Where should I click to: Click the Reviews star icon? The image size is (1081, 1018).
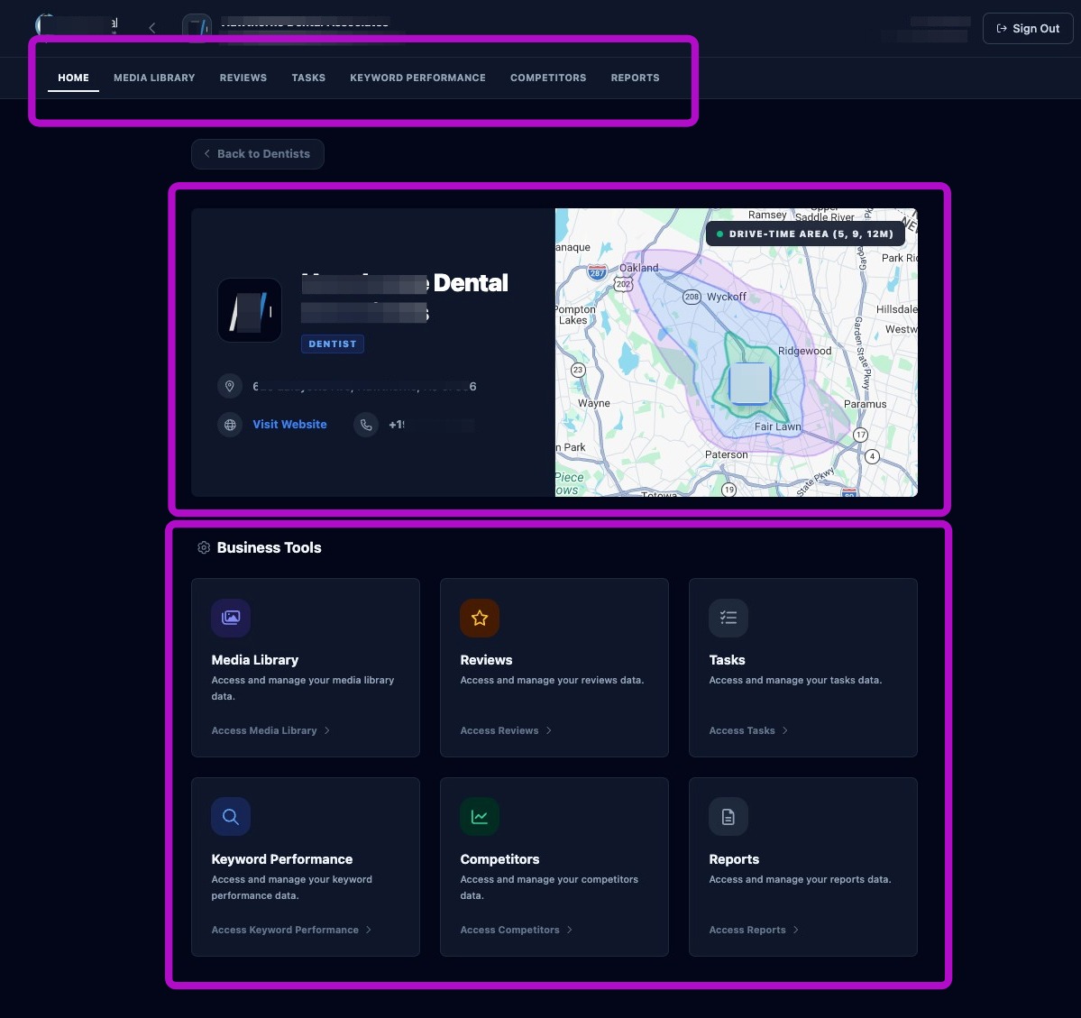pyautogui.click(x=480, y=618)
